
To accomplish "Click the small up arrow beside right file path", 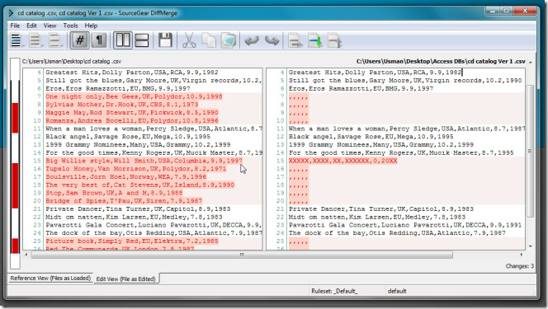I will 531,62.
